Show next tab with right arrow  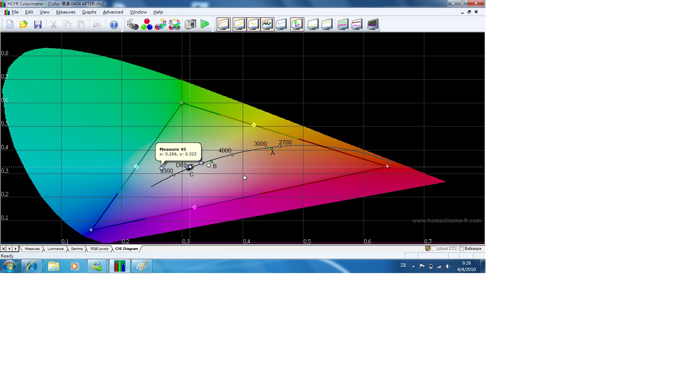(x=15, y=249)
